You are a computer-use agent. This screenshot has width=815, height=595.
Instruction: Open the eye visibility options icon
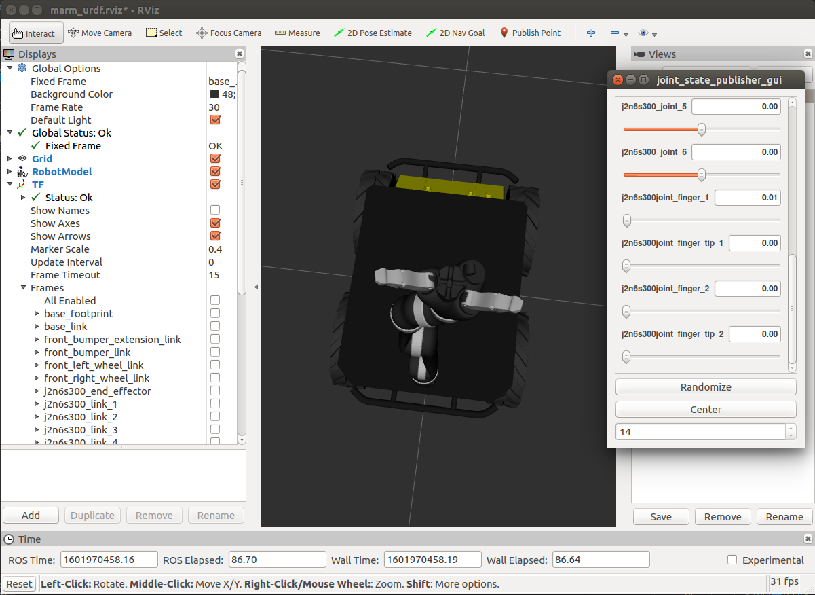(x=643, y=33)
